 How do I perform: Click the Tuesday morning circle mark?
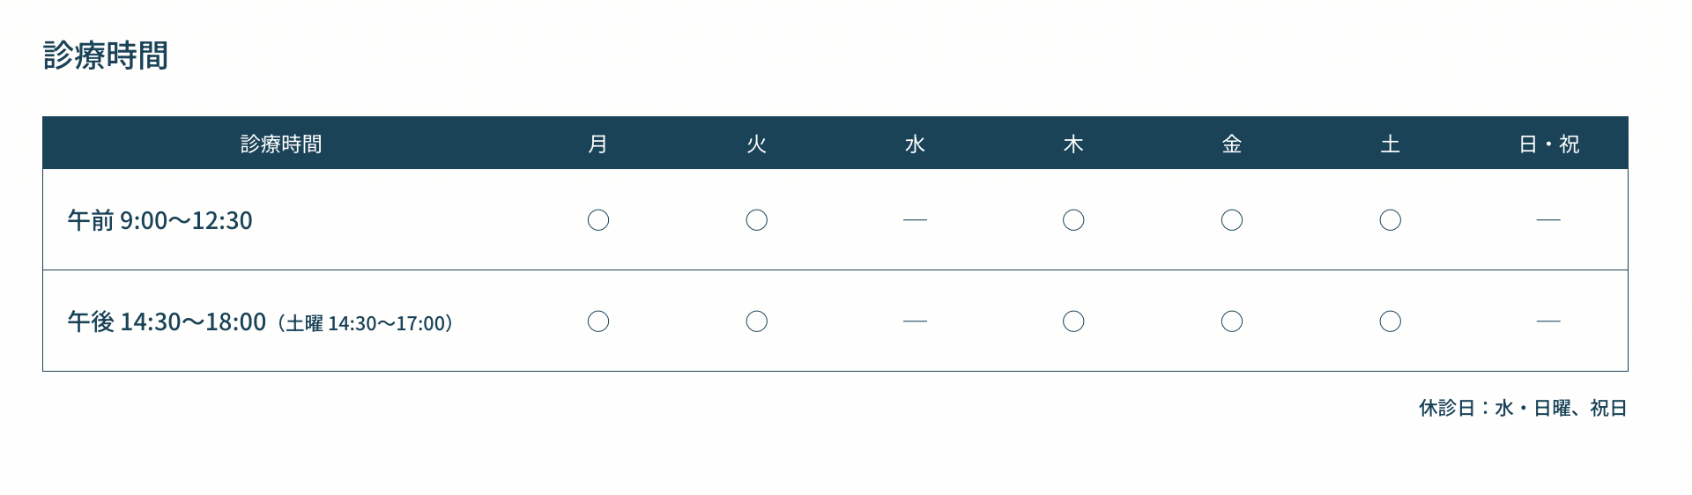756,220
